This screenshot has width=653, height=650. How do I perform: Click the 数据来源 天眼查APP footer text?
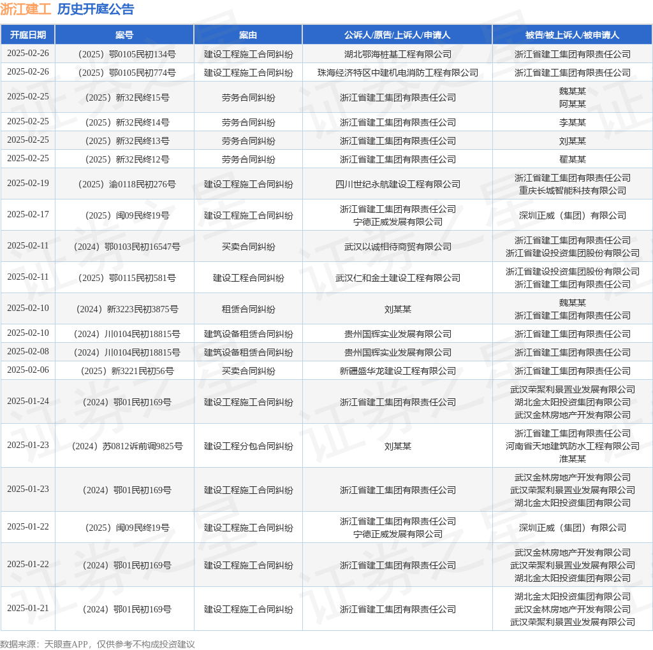[x=98, y=644]
